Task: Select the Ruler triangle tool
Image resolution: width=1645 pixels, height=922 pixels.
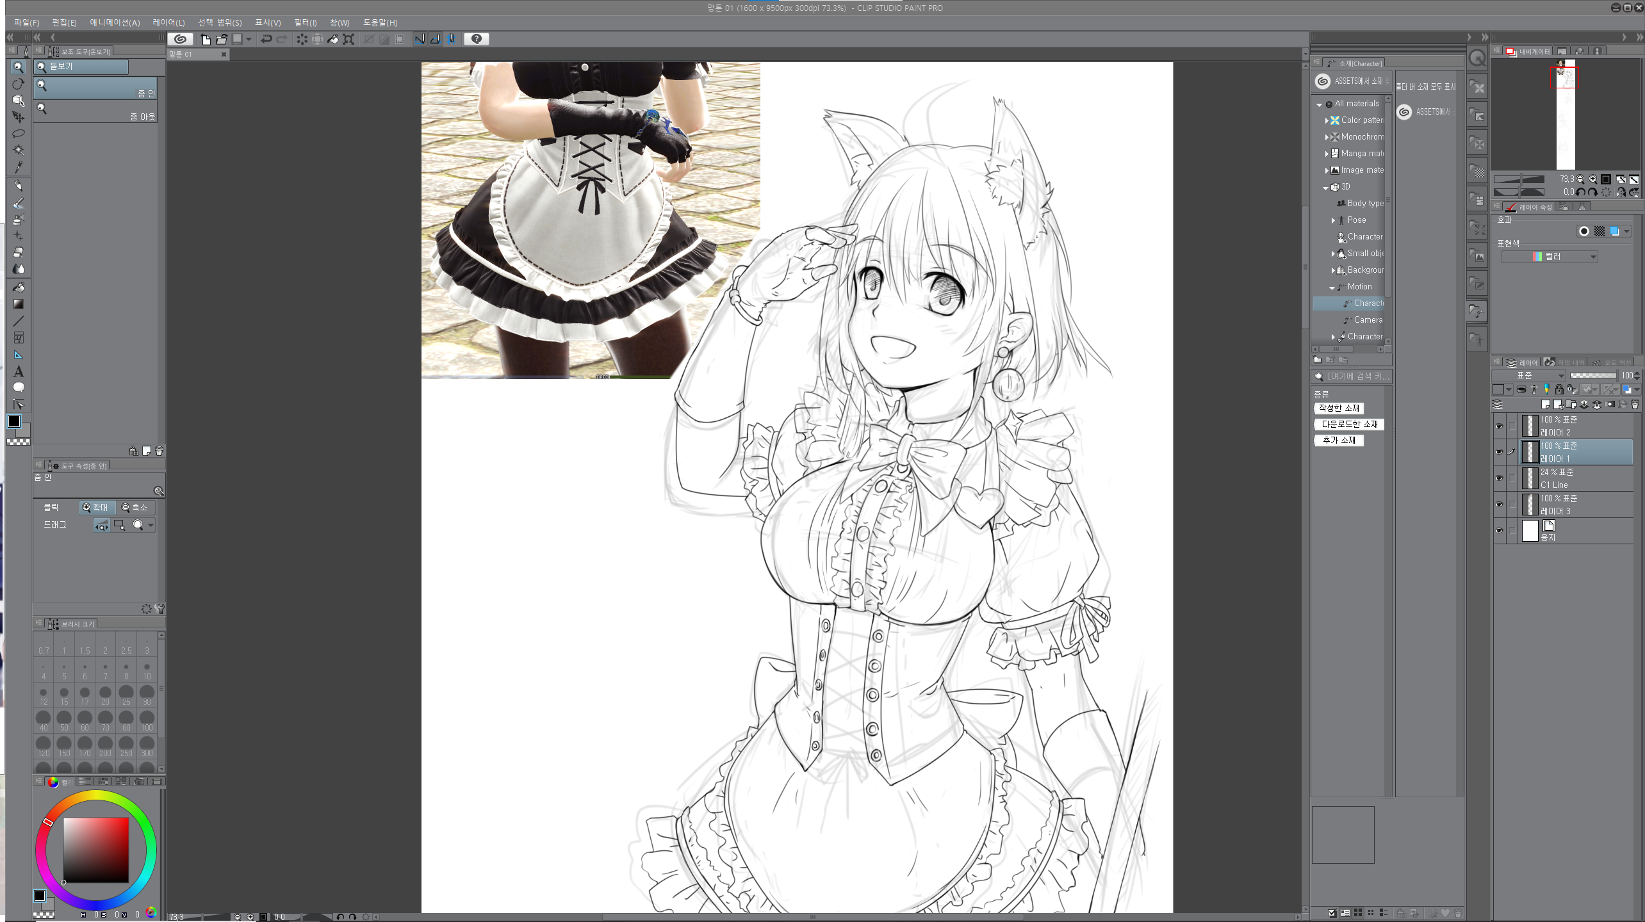Action: [x=18, y=354]
